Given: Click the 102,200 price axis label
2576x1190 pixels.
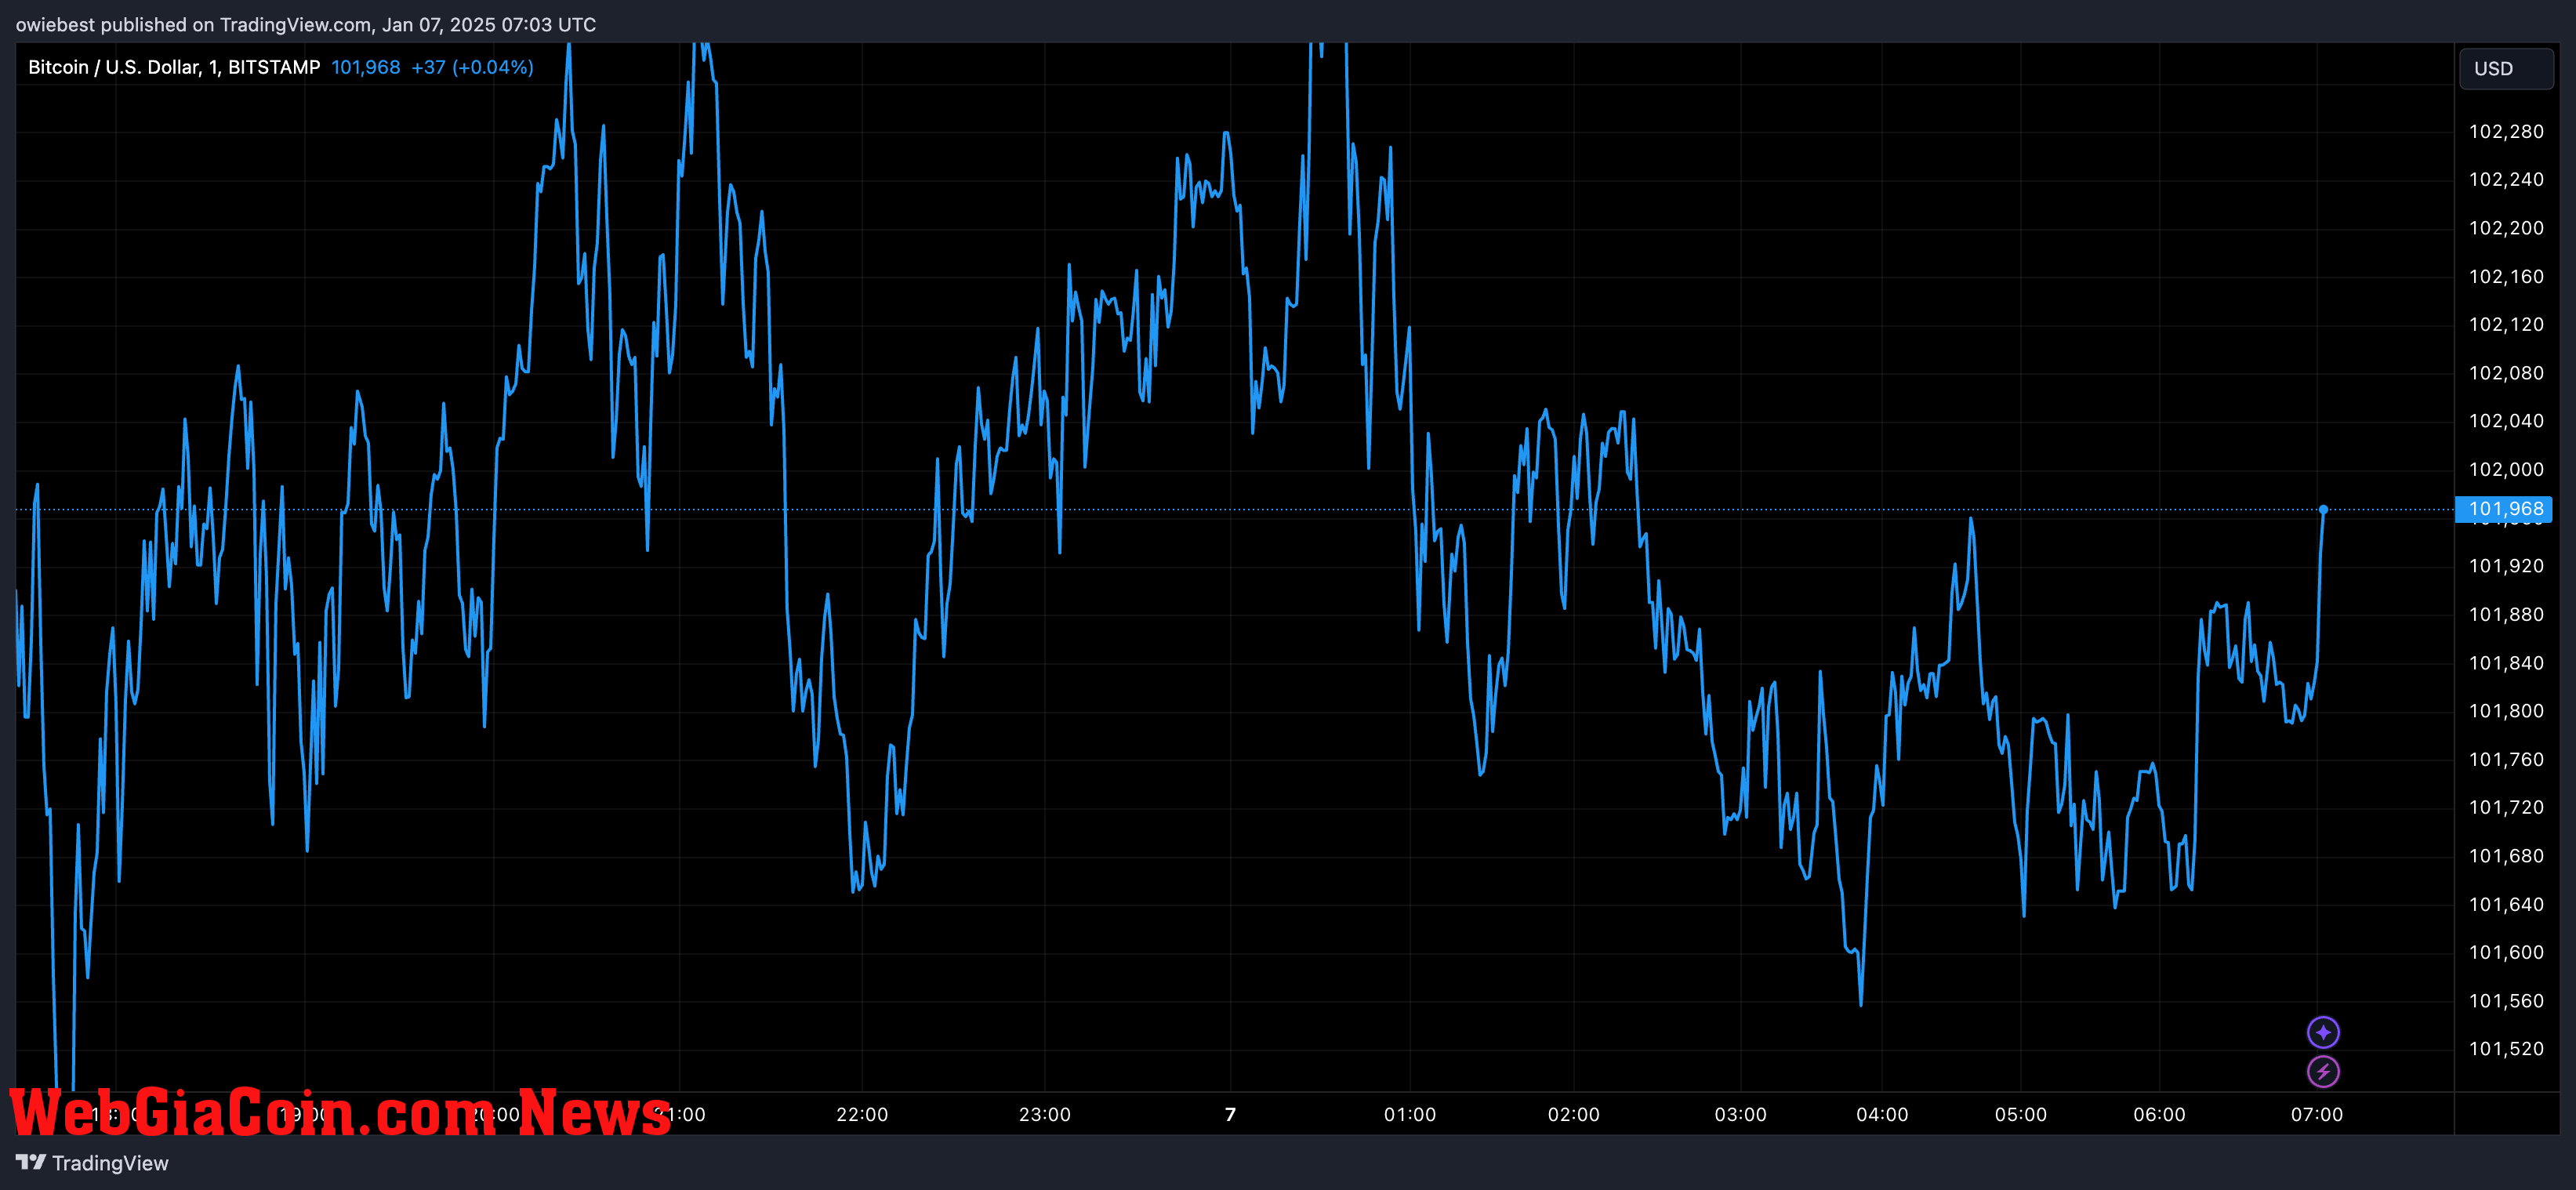Looking at the screenshot, I should (2506, 228).
